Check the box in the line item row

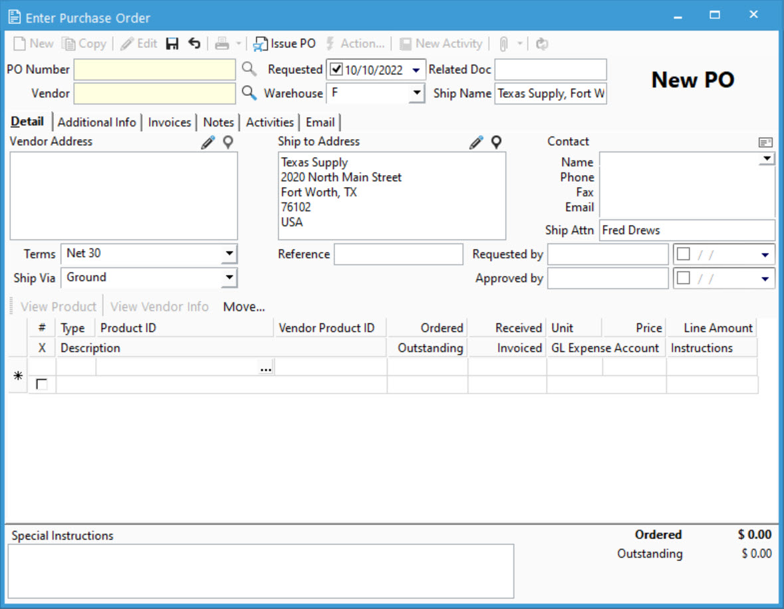point(41,383)
